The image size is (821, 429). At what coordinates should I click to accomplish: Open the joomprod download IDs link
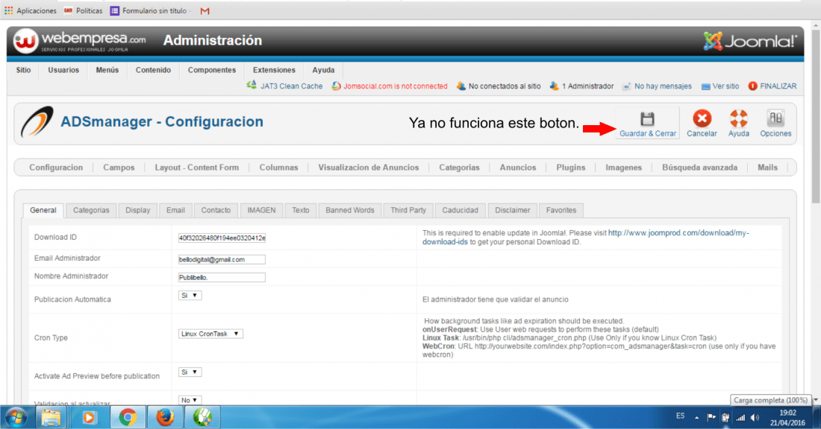[x=678, y=233]
